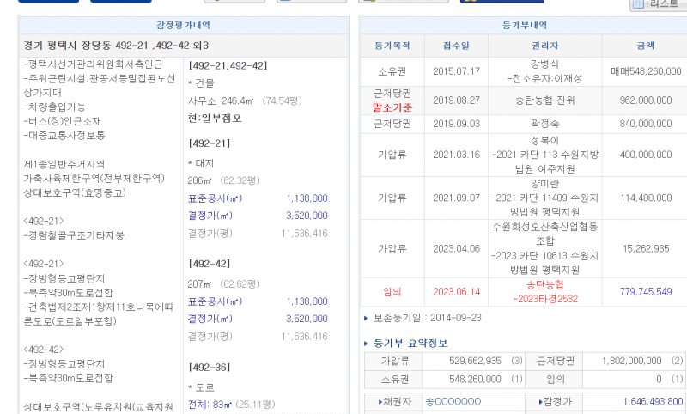Select the 등기부내역 panel header

[x=524, y=25]
